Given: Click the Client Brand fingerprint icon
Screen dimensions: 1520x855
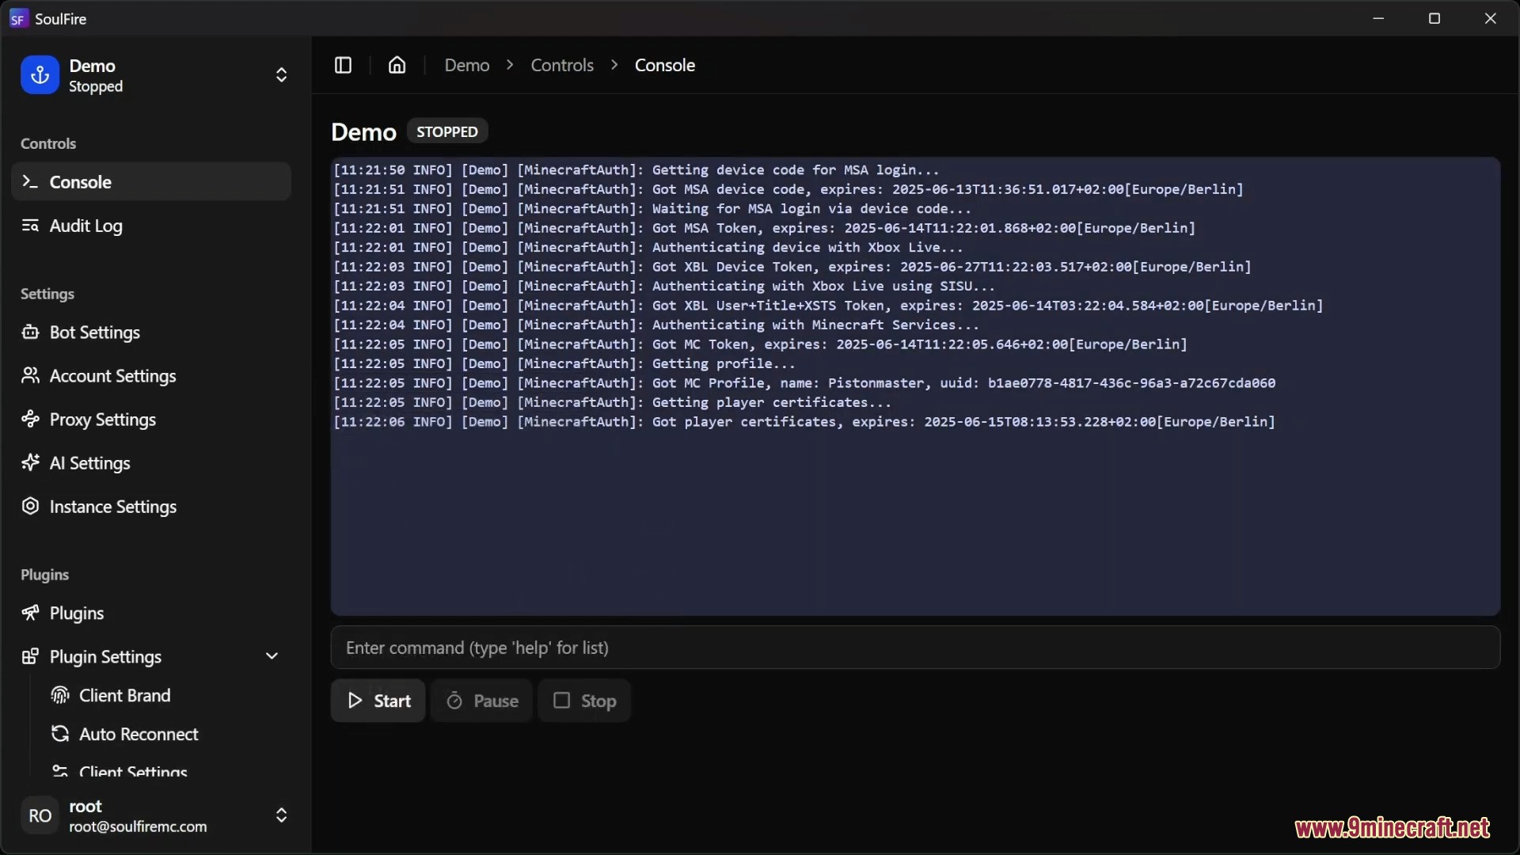Looking at the screenshot, I should 60,695.
